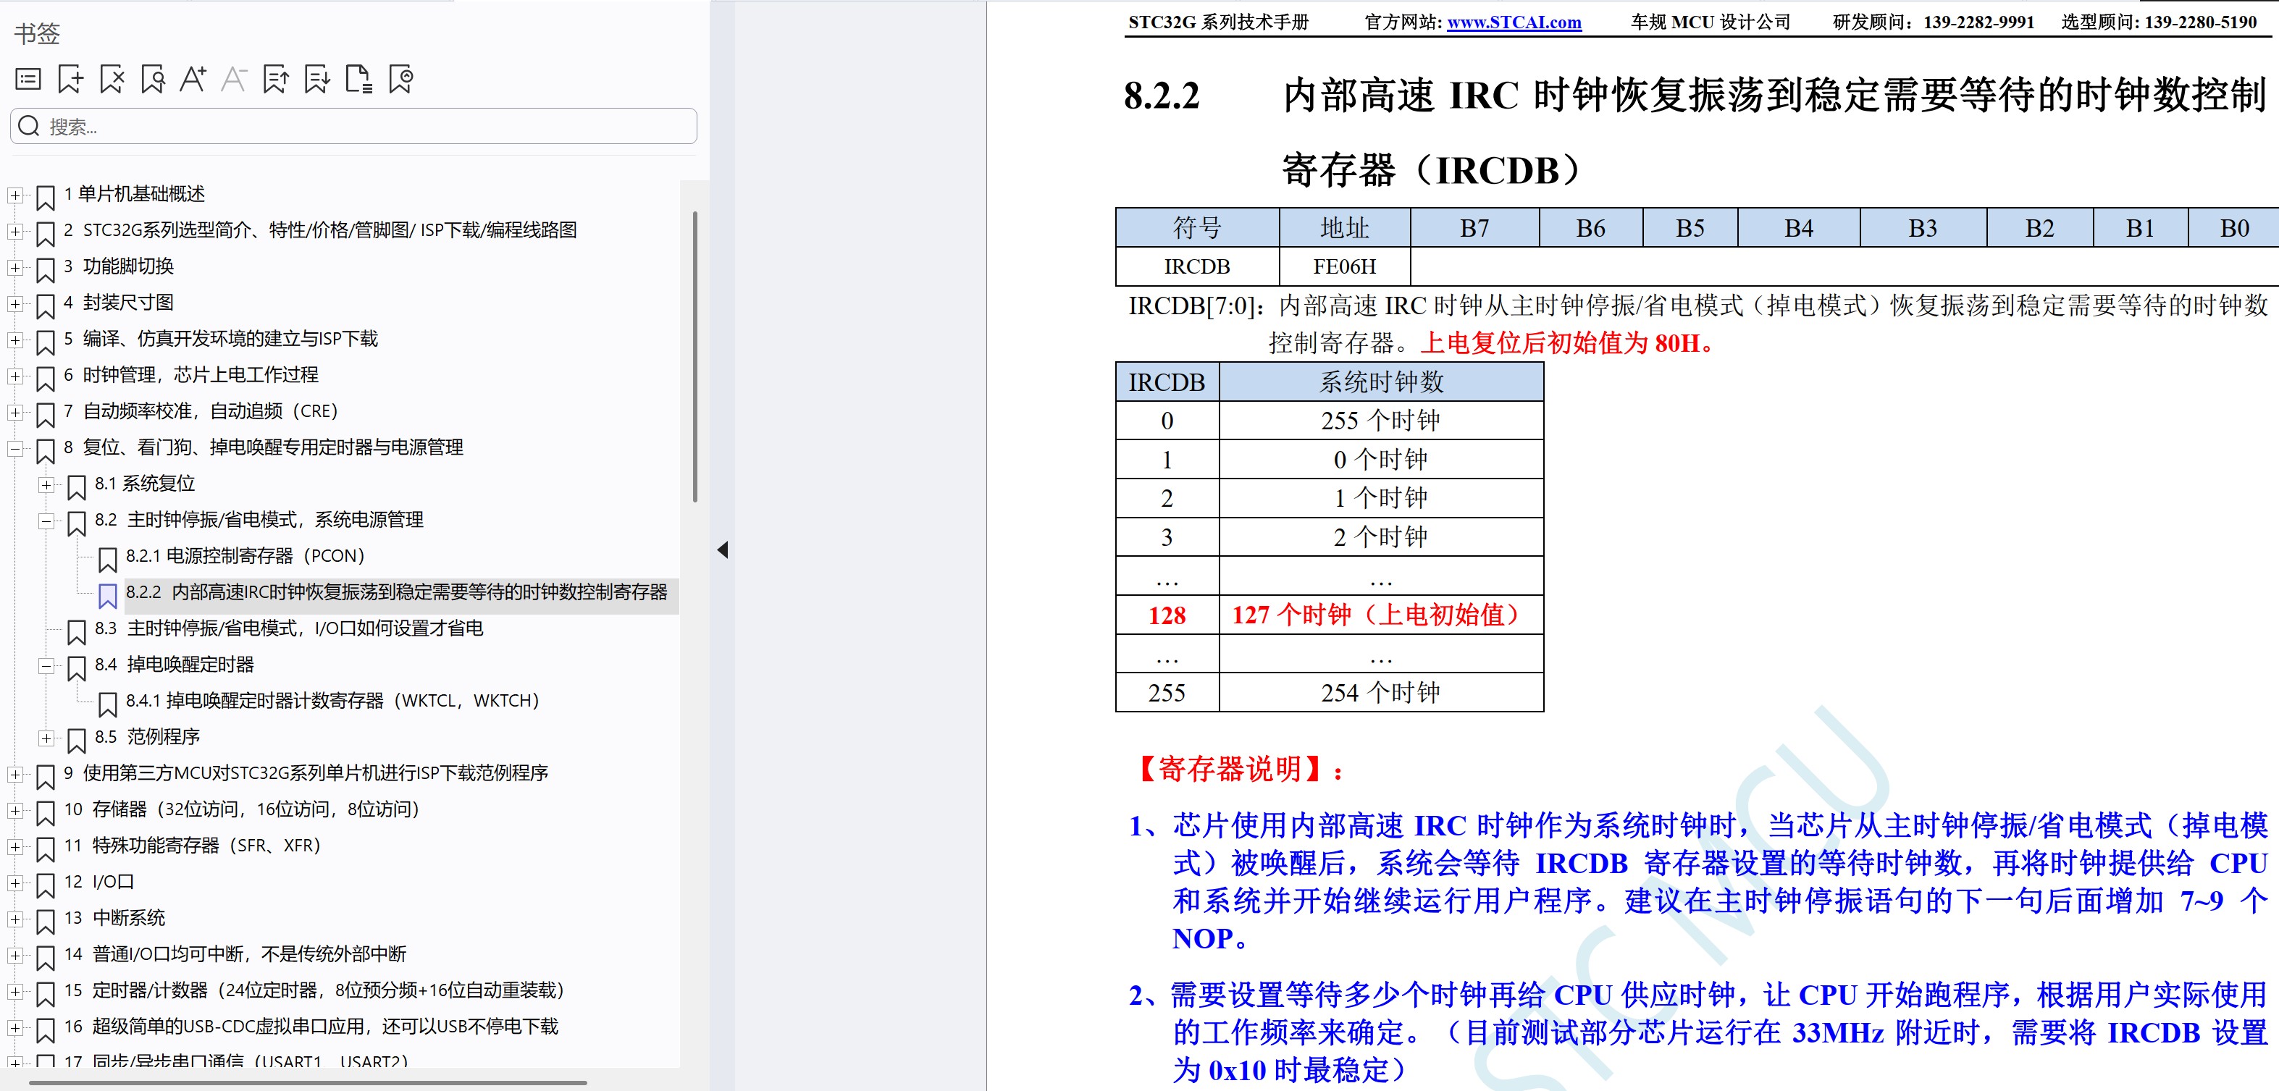Delete the selected bookmark
Image resolution: width=2279 pixels, height=1091 pixels.
(112, 80)
